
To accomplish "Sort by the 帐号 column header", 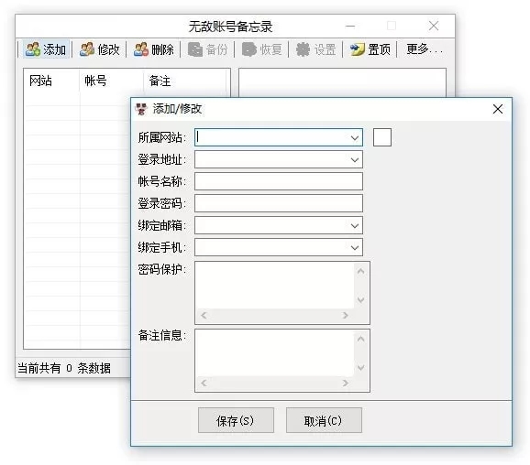I will (112, 81).
